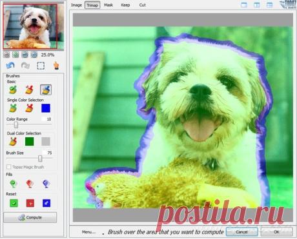Click the dog preview thumbnail navigator
Viewport: 297px width, 239px height.
(x=34, y=26)
